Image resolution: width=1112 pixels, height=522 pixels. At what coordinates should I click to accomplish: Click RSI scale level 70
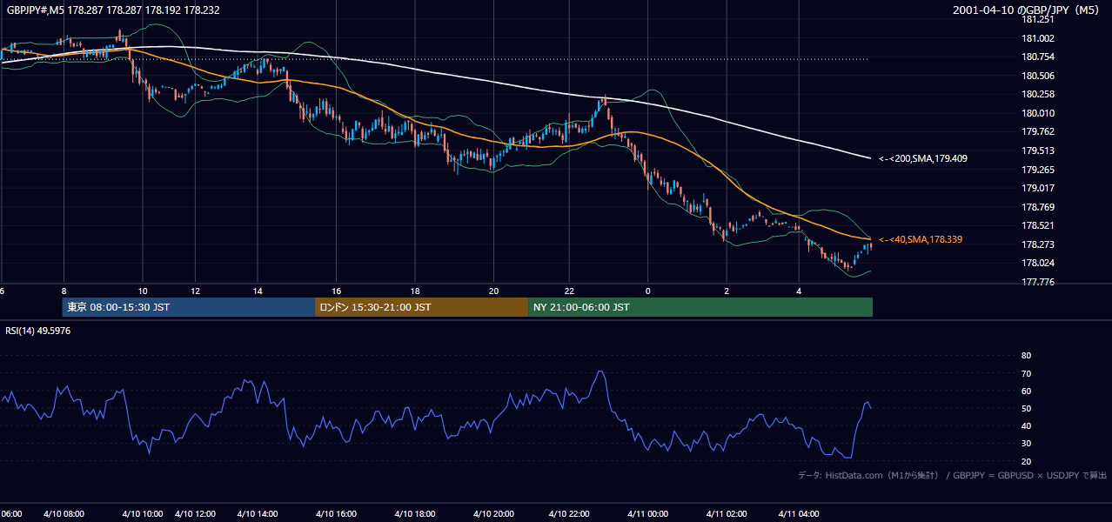click(1026, 373)
